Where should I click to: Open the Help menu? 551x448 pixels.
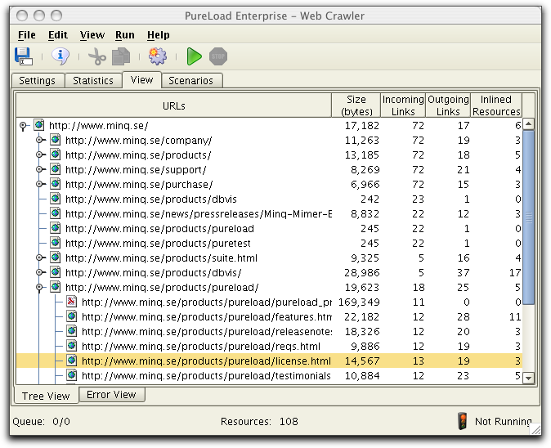[158, 35]
